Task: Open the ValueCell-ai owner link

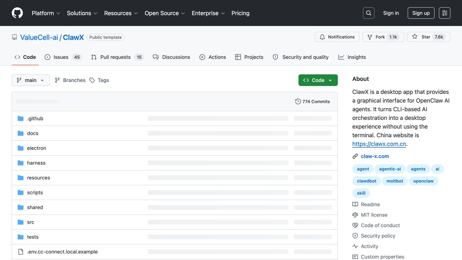Action: click(39, 37)
